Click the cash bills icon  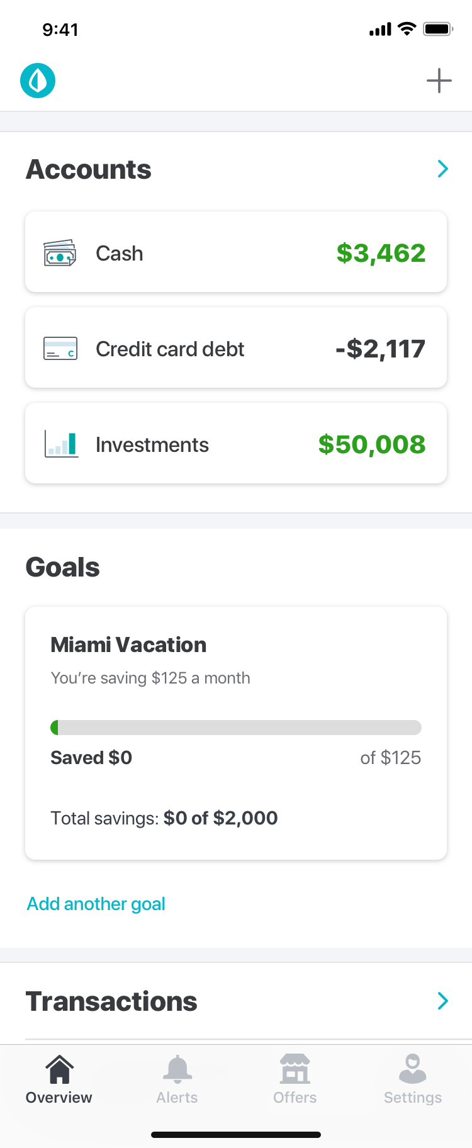pos(60,253)
